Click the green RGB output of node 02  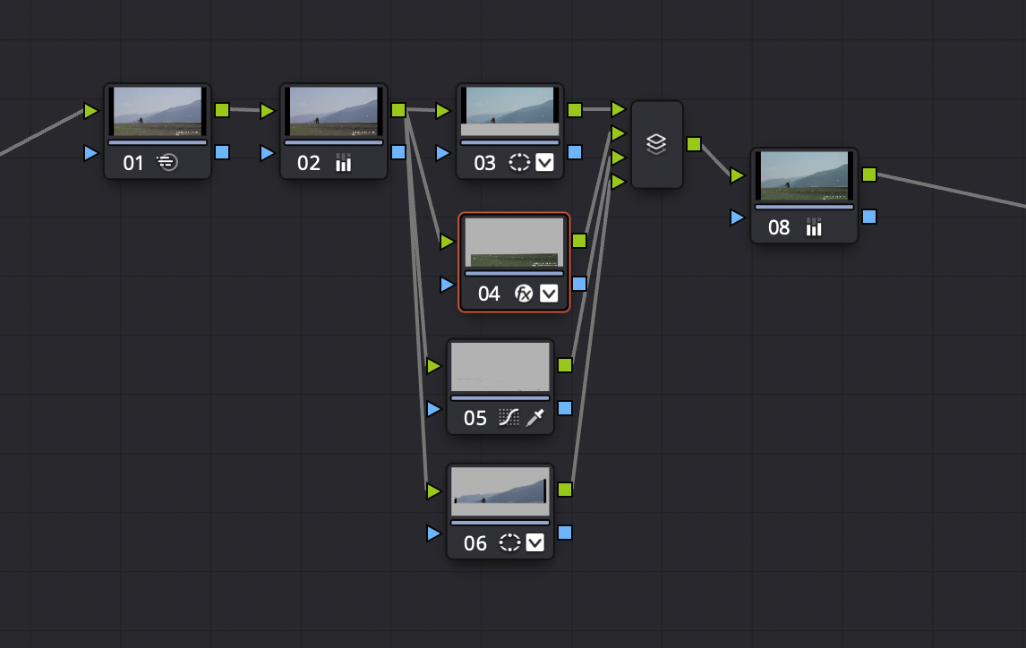(x=398, y=110)
